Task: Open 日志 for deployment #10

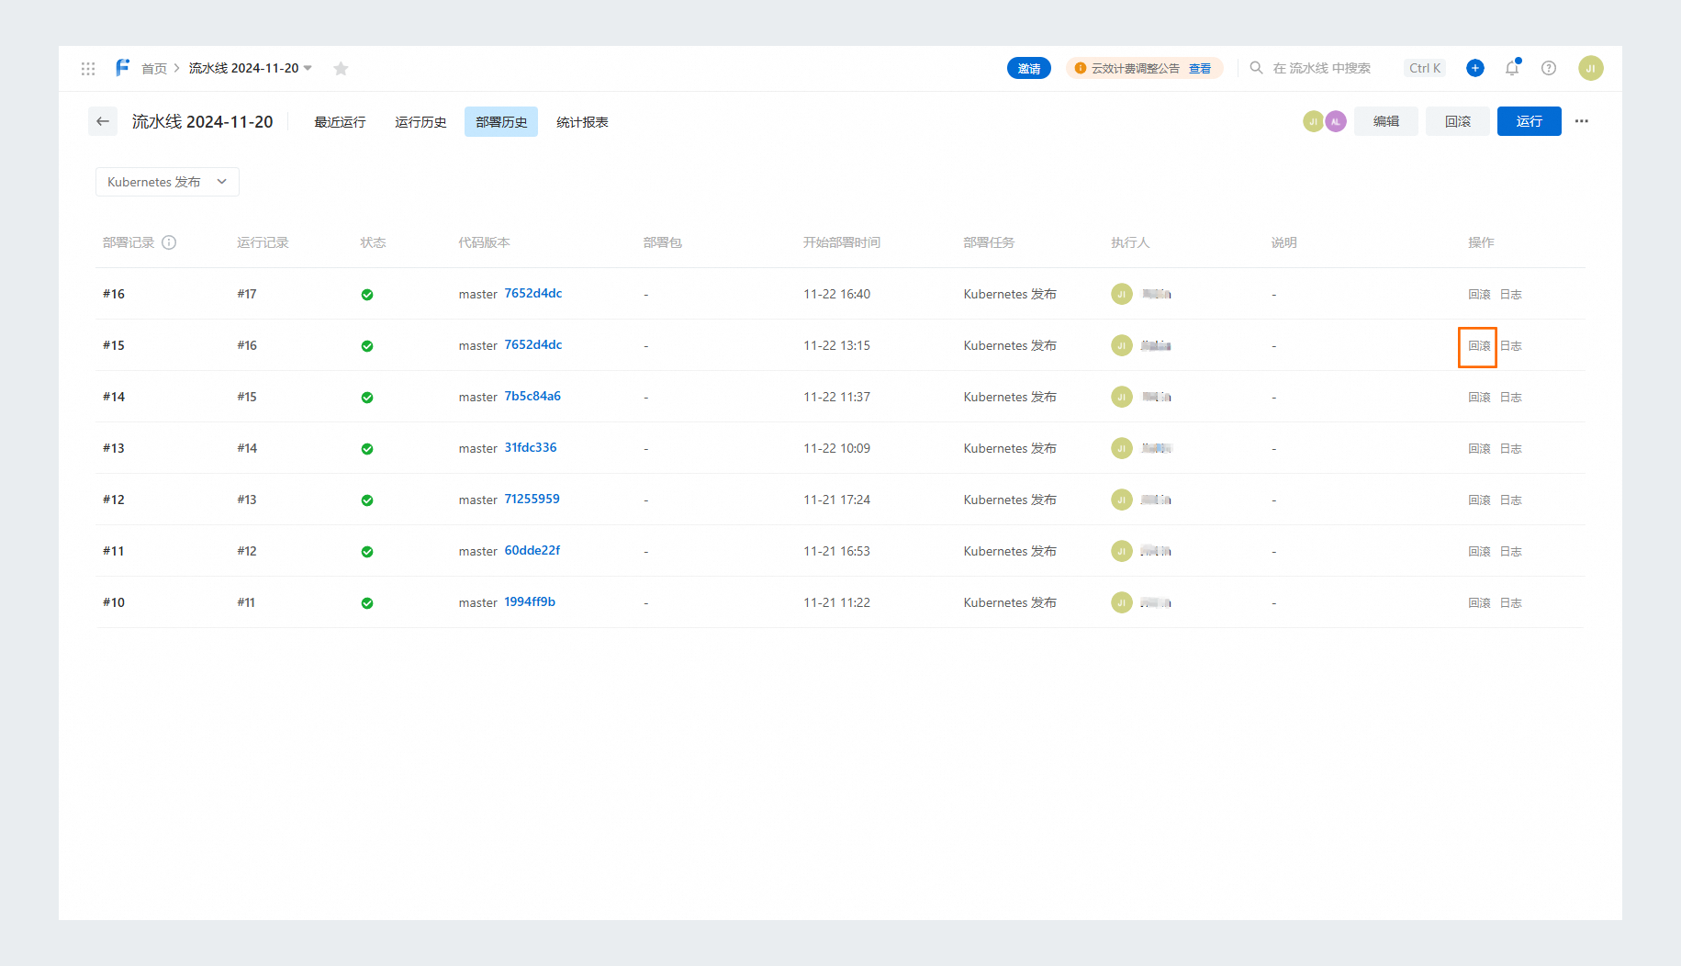Action: (x=1511, y=603)
